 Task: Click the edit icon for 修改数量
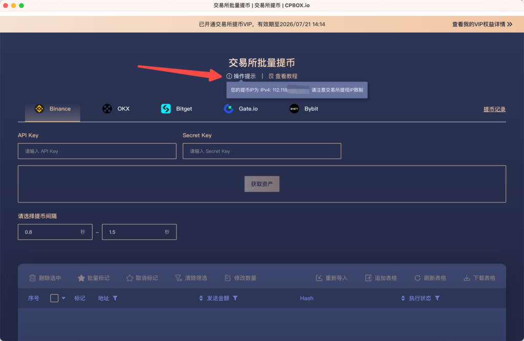[x=228, y=278]
